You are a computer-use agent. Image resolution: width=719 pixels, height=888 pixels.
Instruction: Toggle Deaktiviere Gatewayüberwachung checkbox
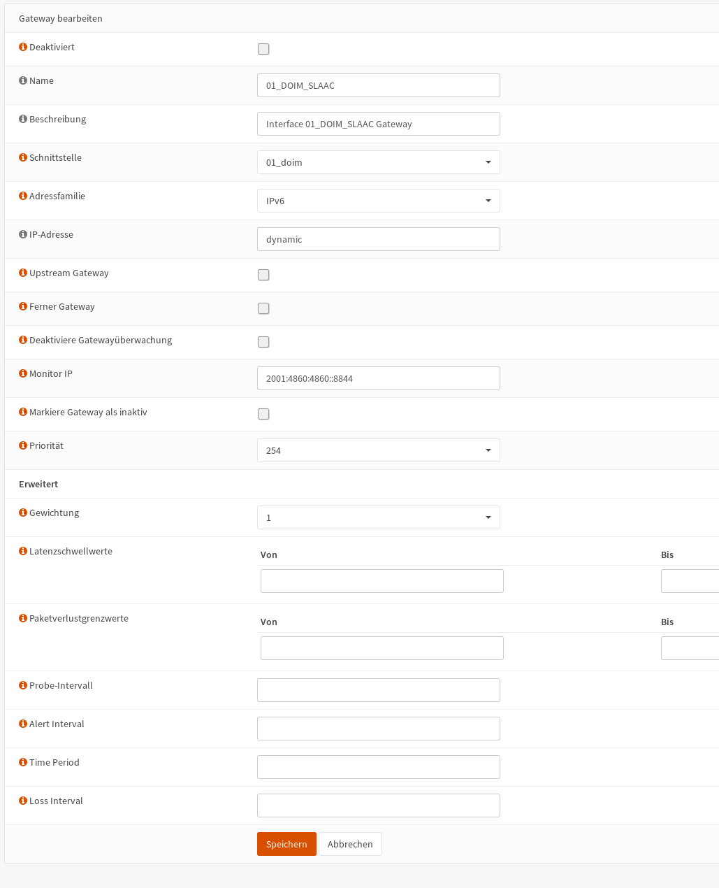263,342
